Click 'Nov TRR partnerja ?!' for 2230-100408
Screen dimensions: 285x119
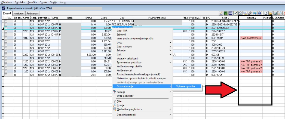tap(251, 61)
